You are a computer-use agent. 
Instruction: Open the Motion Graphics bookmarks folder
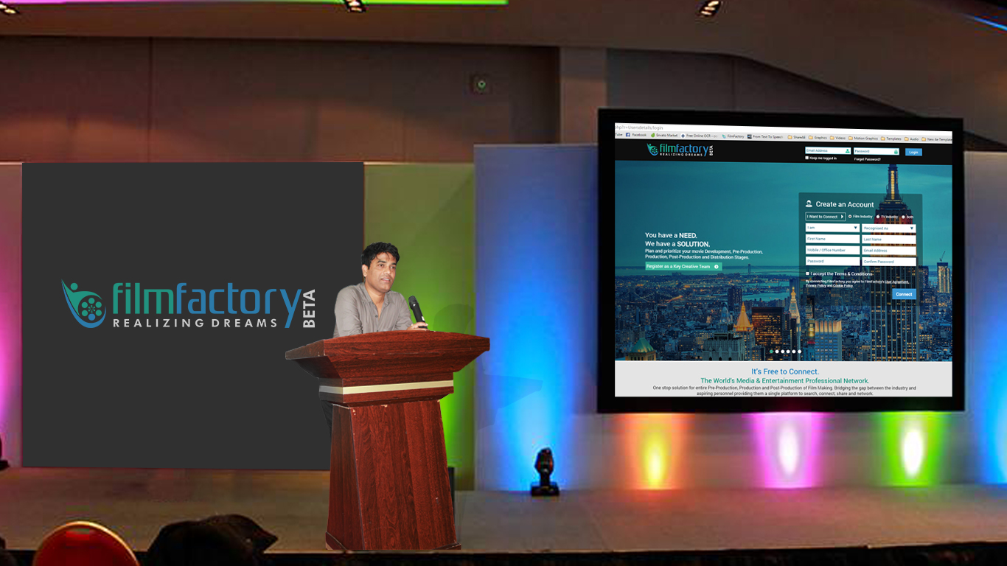[863, 139]
